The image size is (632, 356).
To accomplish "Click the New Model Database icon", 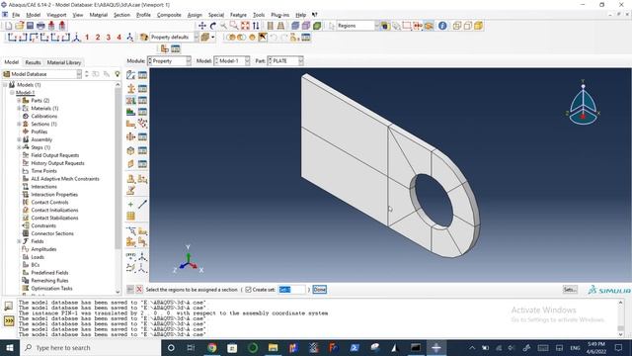I will (x=9, y=26).
